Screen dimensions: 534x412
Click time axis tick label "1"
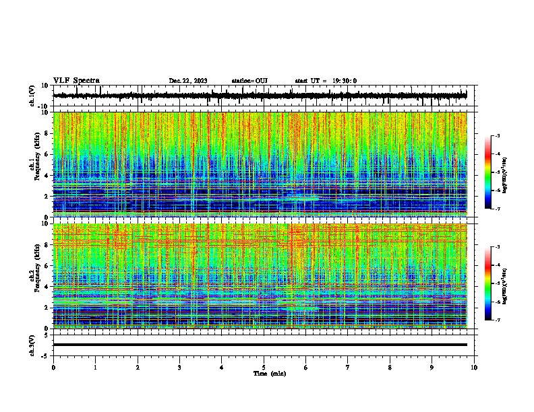pos(95,368)
